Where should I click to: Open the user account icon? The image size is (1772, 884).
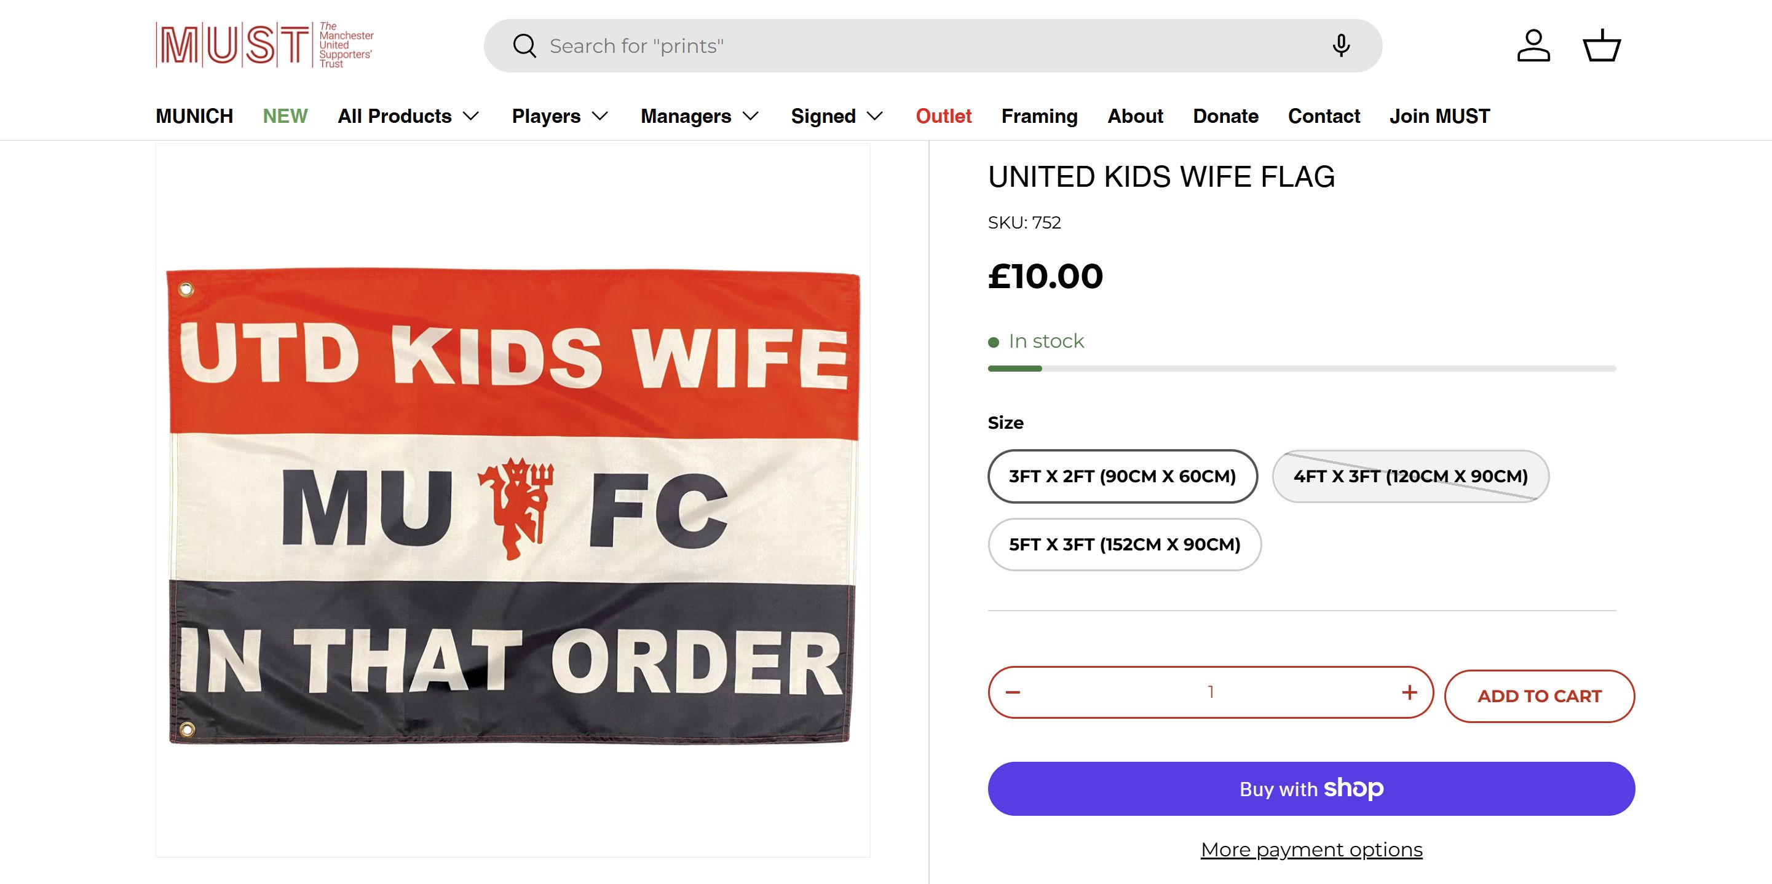coord(1533,46)
